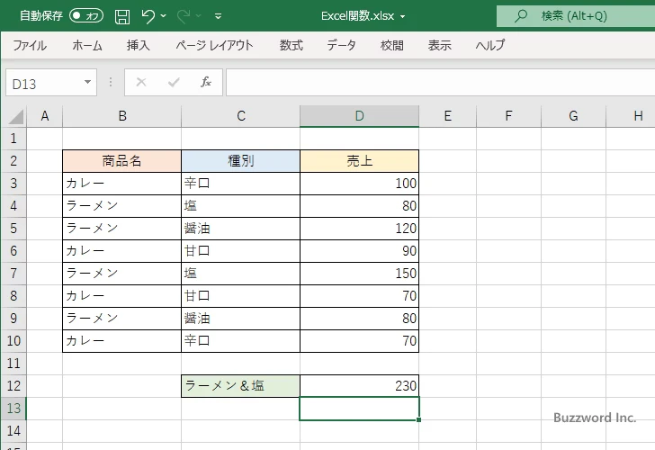Click the formula bar Cancel X icon
The width and height of the screenshot is (655, 450).
pos(141,82)
